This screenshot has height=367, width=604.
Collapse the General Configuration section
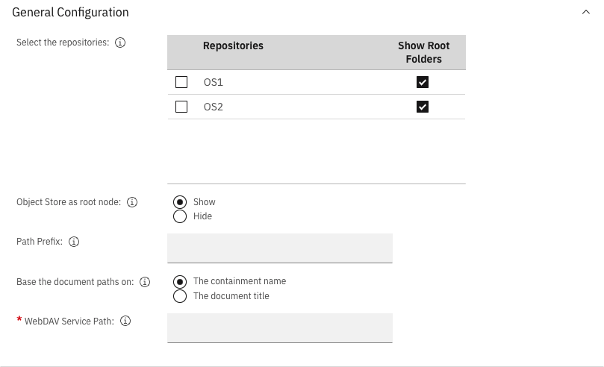click(586, 13)
